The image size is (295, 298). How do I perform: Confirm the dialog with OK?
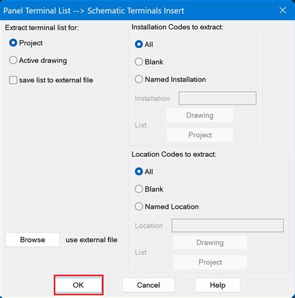coord(78,285)
